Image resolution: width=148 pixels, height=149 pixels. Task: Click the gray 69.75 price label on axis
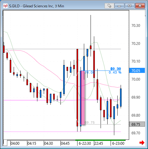(137, 124)
